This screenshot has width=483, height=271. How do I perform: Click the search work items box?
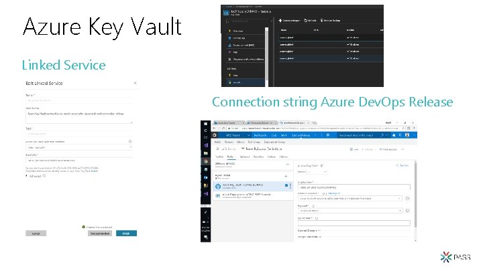coord(359,135)
